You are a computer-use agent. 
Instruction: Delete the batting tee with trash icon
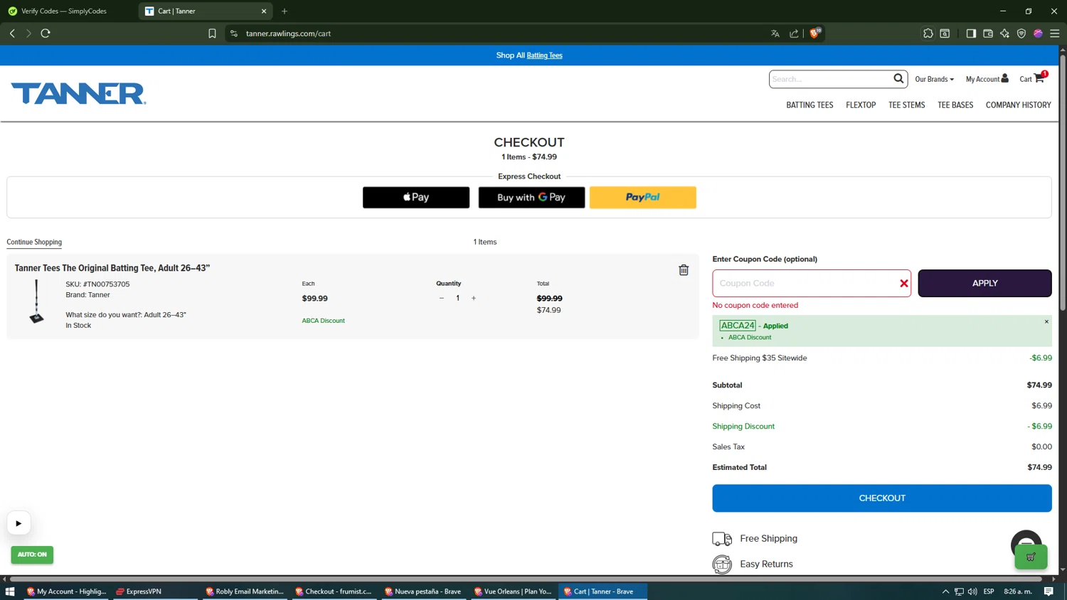click(684, 270)
